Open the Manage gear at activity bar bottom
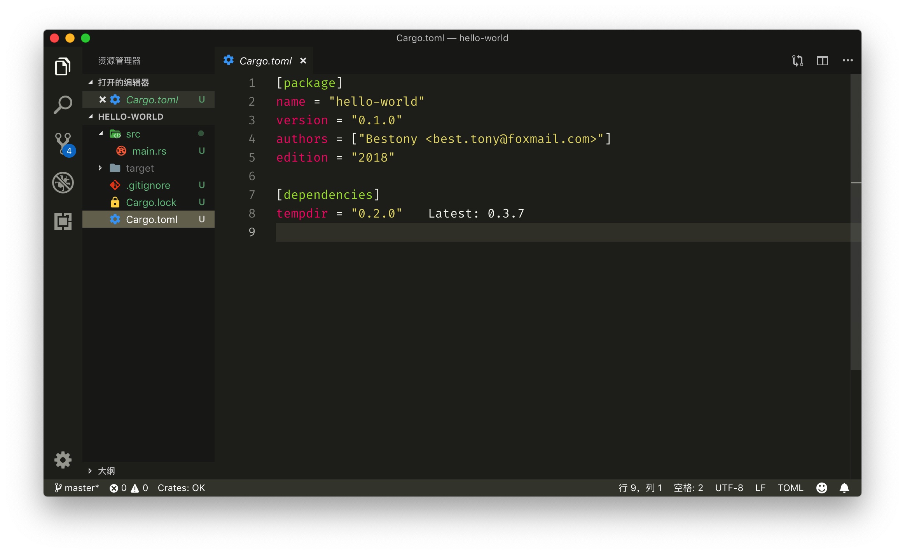The image size is (905, 554). [63, 460]
